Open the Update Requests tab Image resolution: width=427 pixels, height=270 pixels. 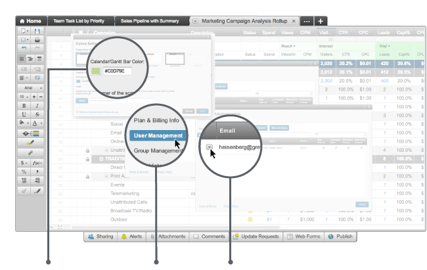click(256, 236)
